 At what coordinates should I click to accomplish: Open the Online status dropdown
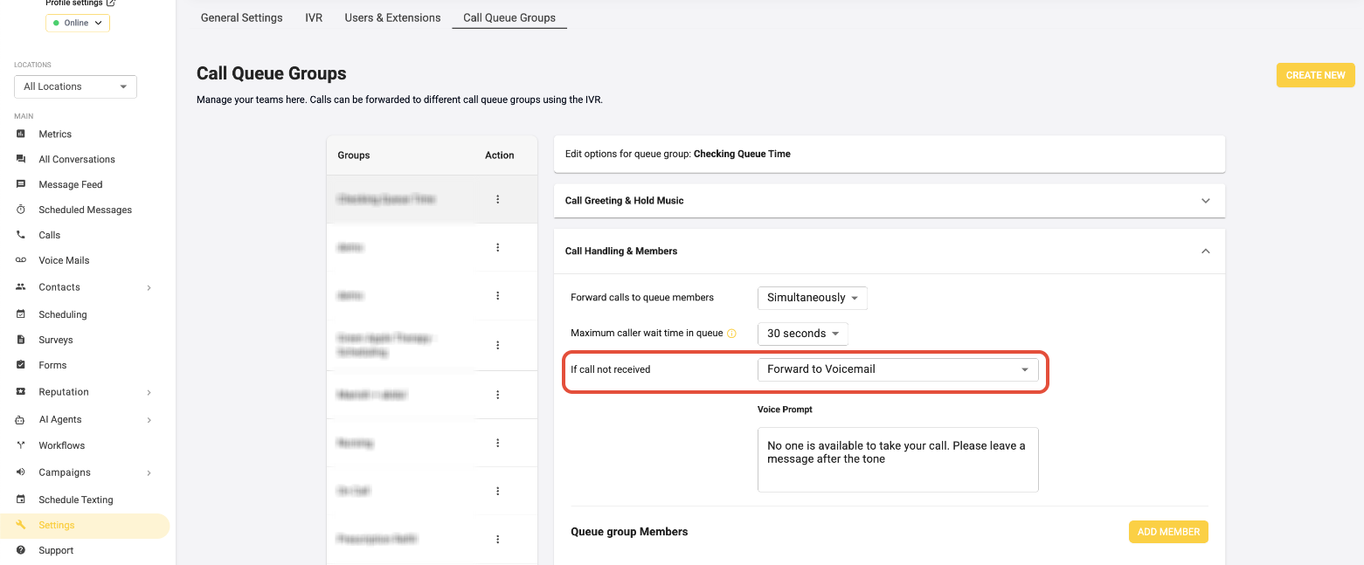point(78,23)
